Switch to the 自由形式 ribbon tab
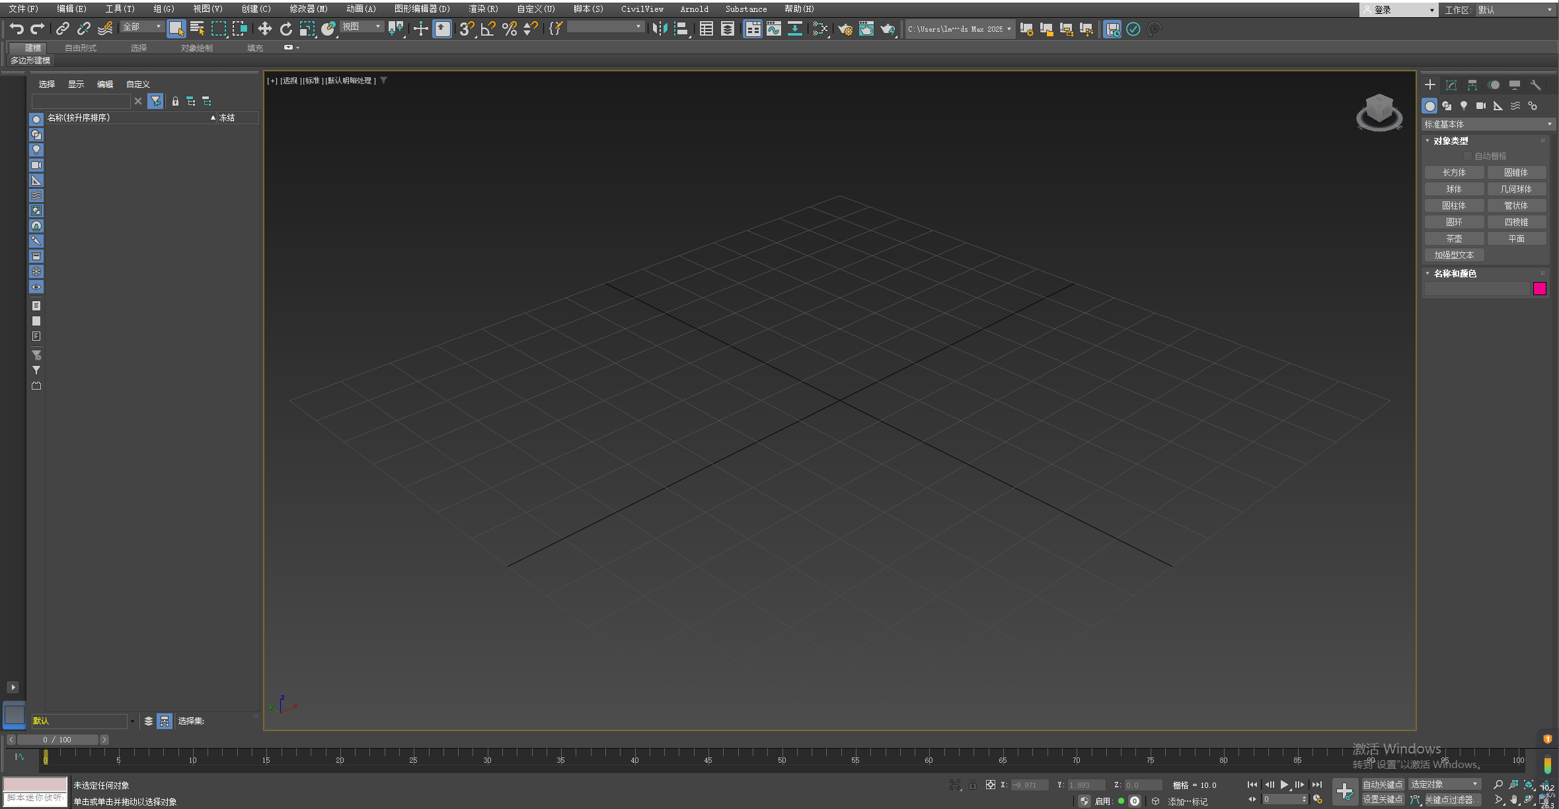Viewport: 1559px width, 809px height. point(81,48)
